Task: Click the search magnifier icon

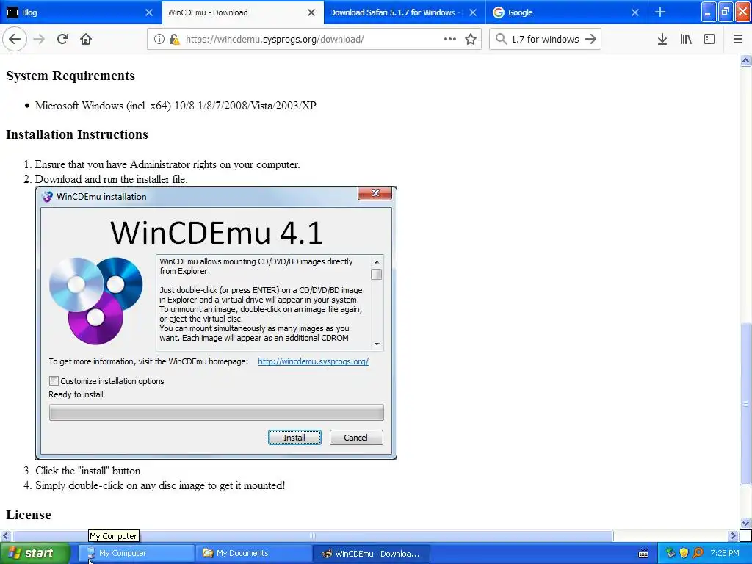Action: (x=501, y=39)
